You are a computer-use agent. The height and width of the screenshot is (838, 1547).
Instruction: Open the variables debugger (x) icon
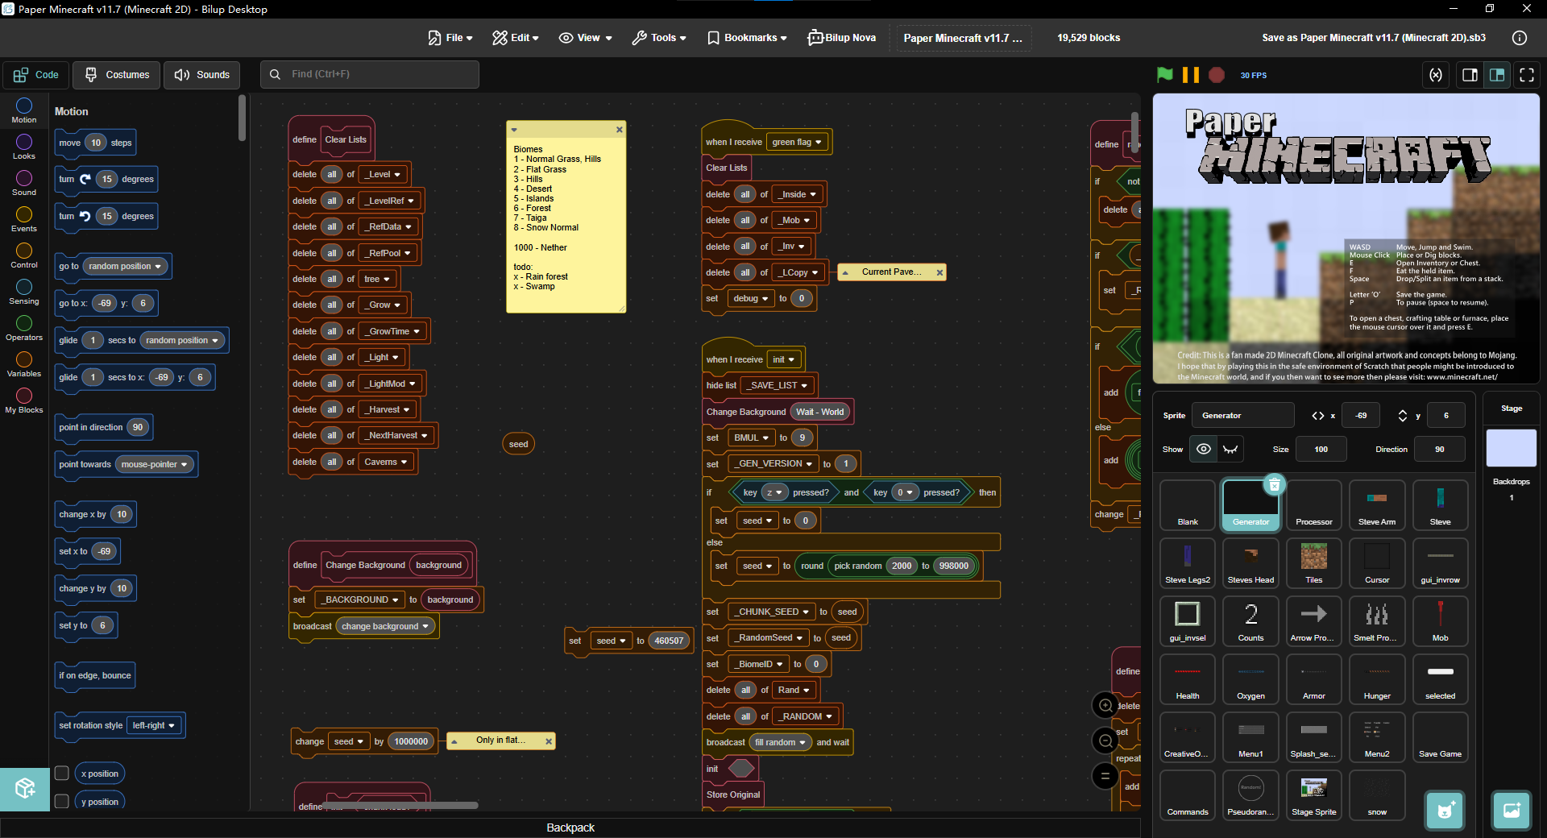(x=1436, y=75)
